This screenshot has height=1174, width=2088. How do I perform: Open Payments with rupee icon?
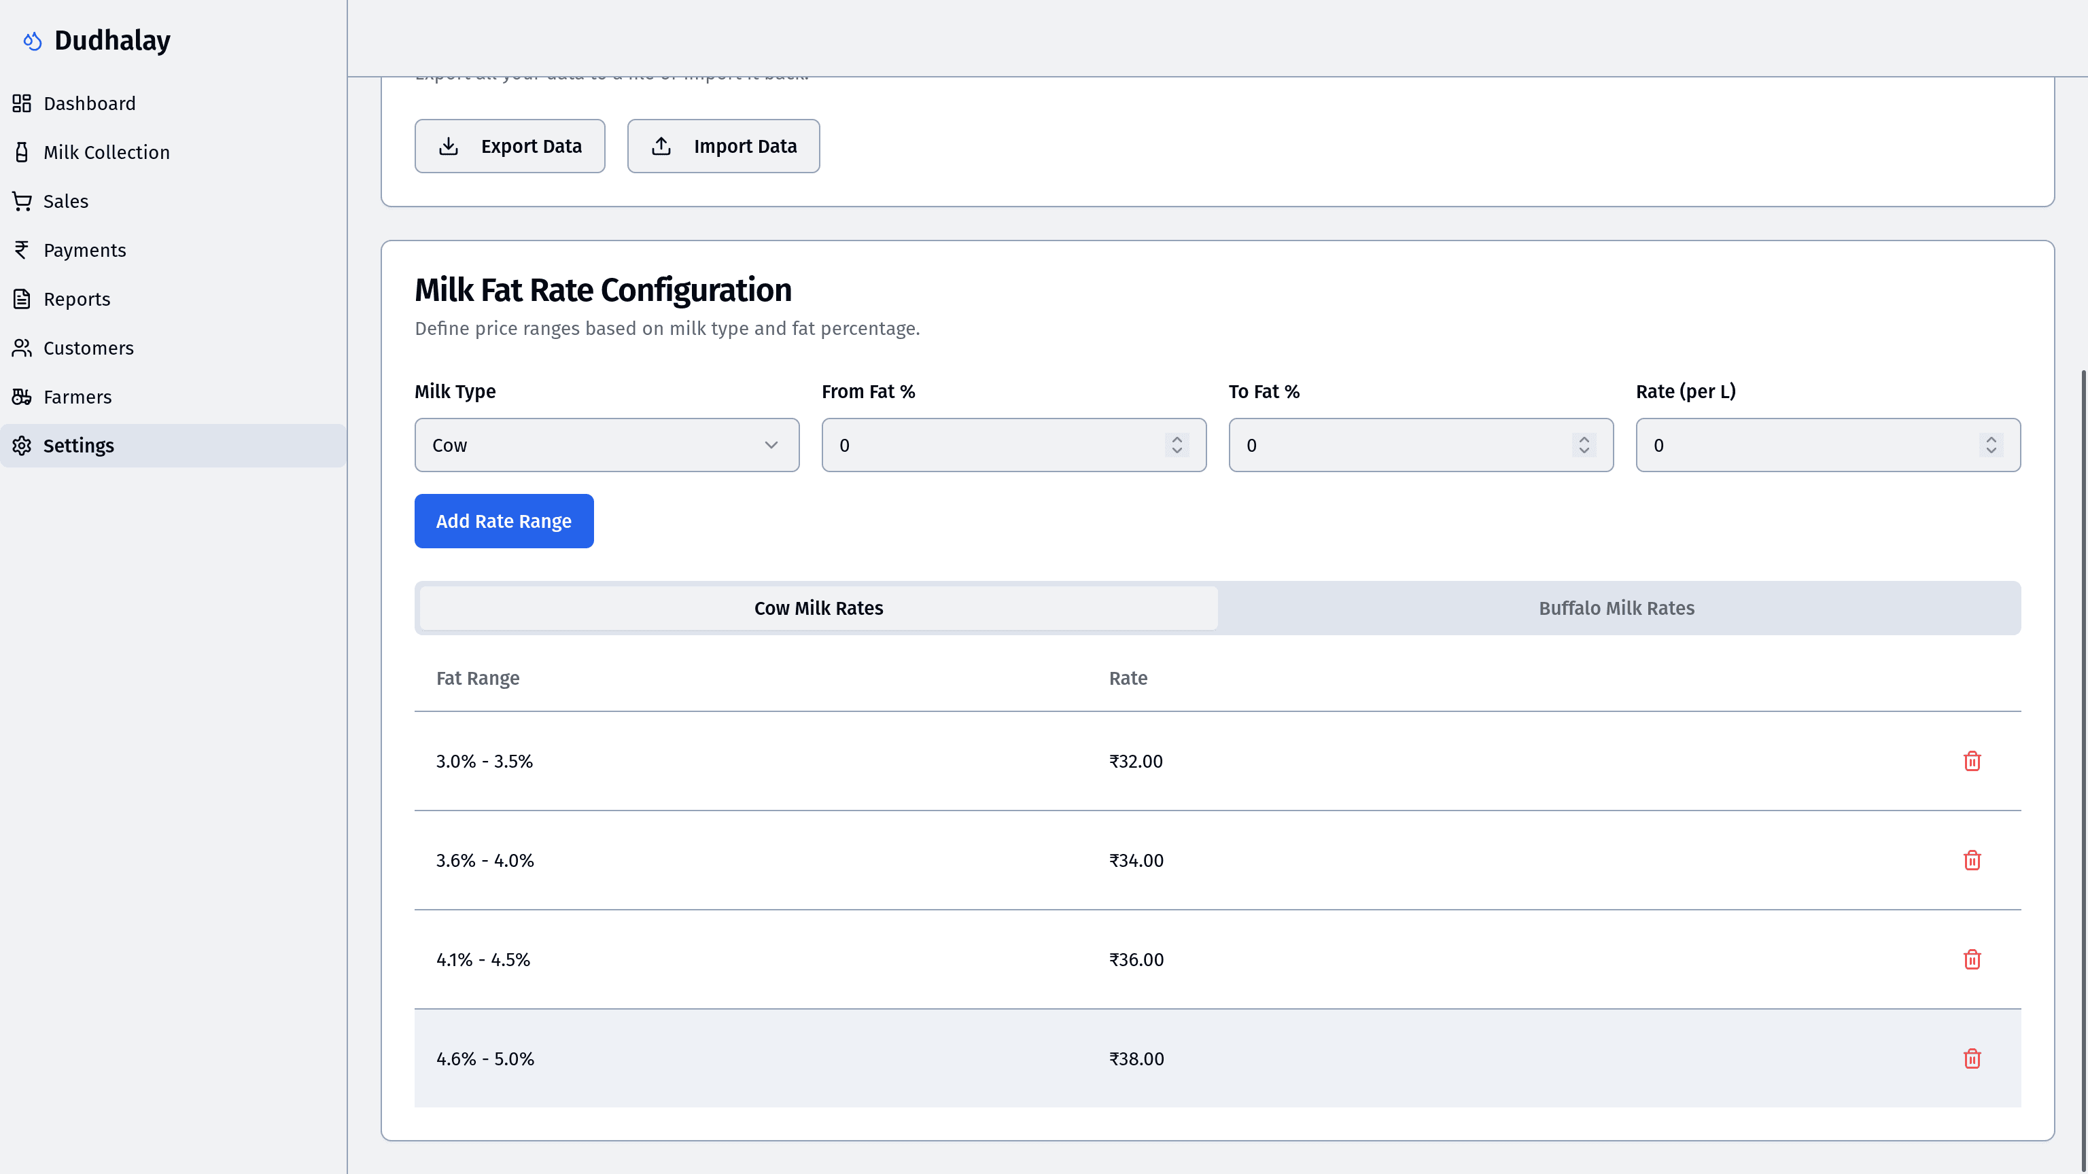click(22, 250)
